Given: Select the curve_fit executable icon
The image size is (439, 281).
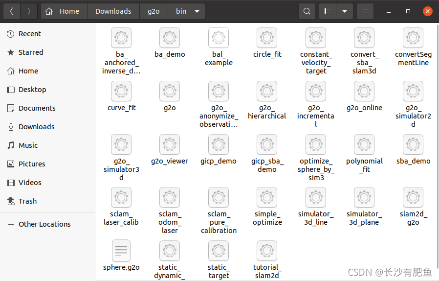Looking at the screenshot, I should click(x=121, y=91).
